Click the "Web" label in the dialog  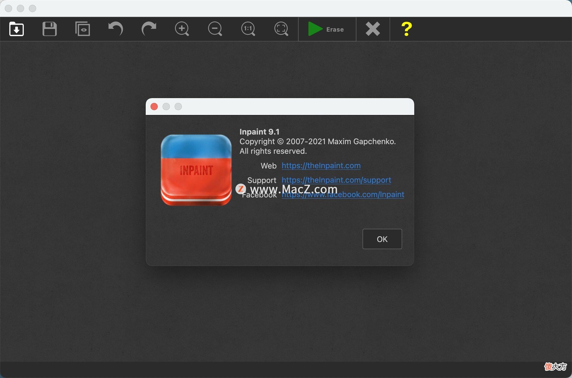(269, 166)
